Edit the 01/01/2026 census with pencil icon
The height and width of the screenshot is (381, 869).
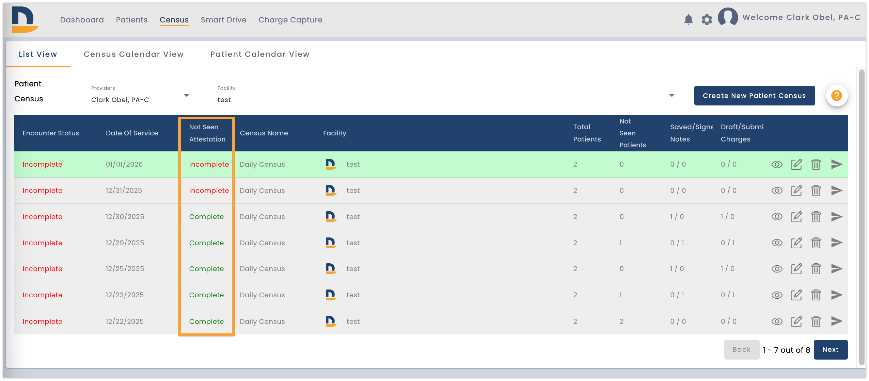tap(796, 164)
